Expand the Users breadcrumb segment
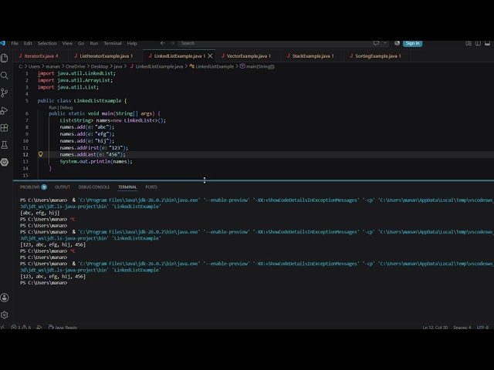Image resolution: width=494 pixels, height=370 pixels. click(x=34, y=66)
